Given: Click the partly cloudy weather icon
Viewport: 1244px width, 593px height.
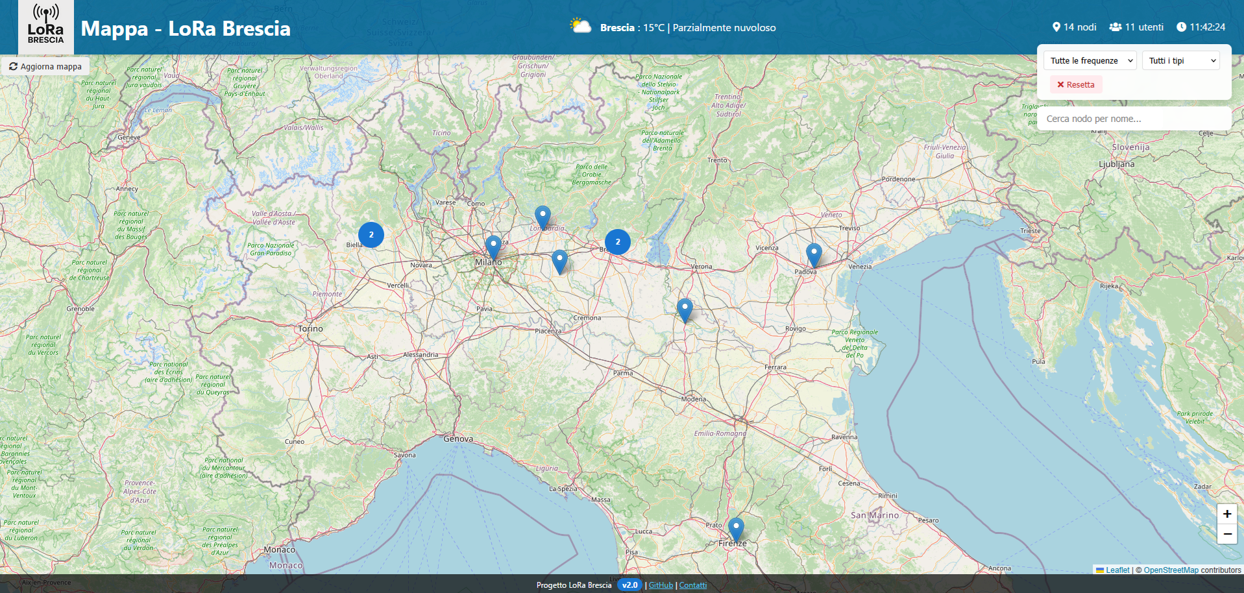Looking at the screenshot, I should pos(580,26).
